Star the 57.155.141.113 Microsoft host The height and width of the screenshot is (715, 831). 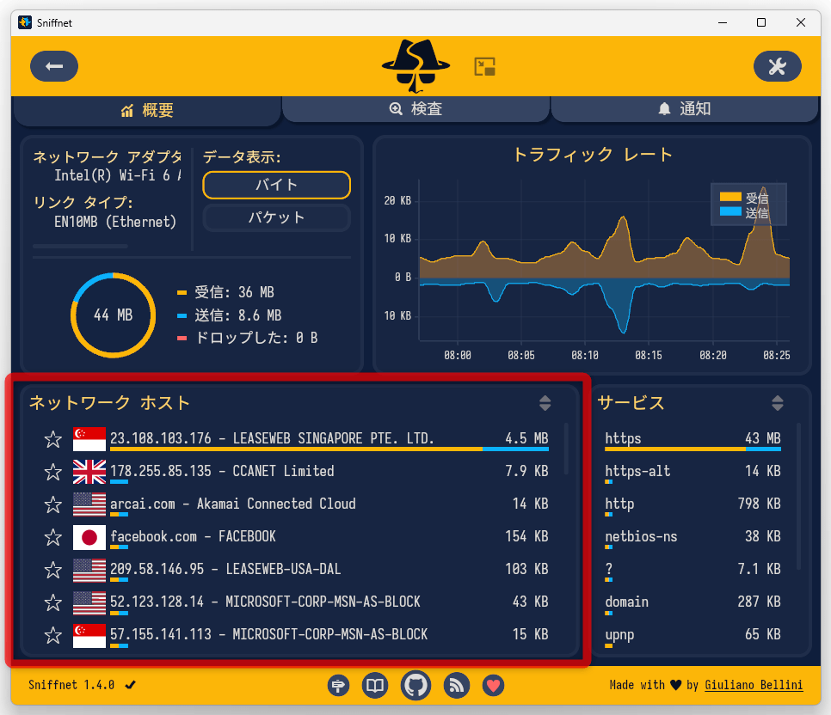(53, 635)
